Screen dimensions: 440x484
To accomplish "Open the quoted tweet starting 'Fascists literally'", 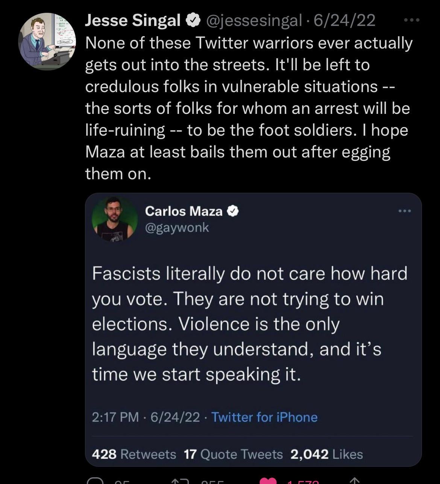I will (x=250, y=323).
